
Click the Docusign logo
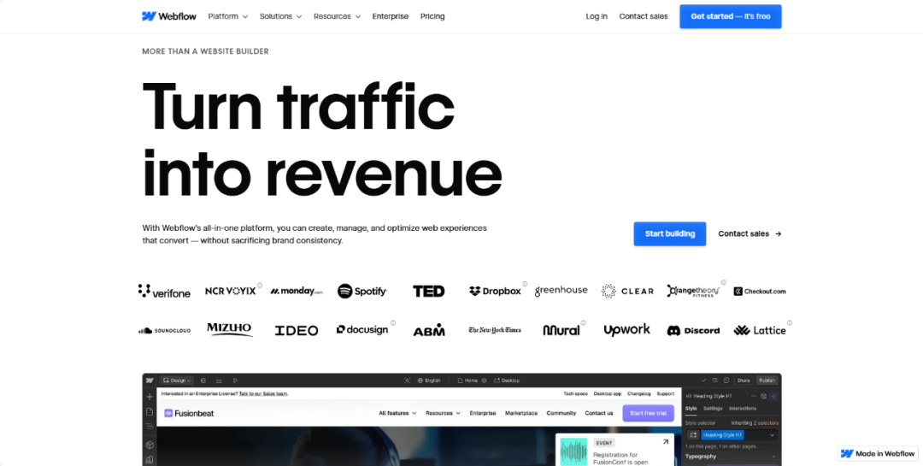[x=362, y=330]
